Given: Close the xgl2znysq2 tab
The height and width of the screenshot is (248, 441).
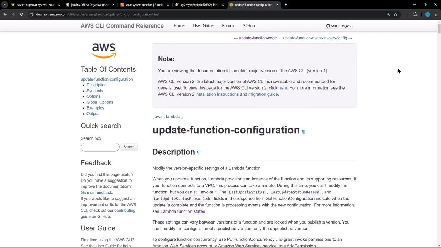Looking at the screenshot, I should (x=223, y=5).
